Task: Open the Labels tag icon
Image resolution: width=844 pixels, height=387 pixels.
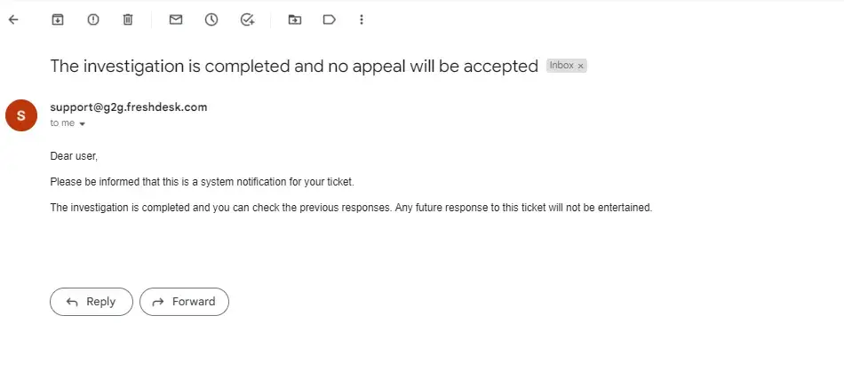Action: (329, 20)
